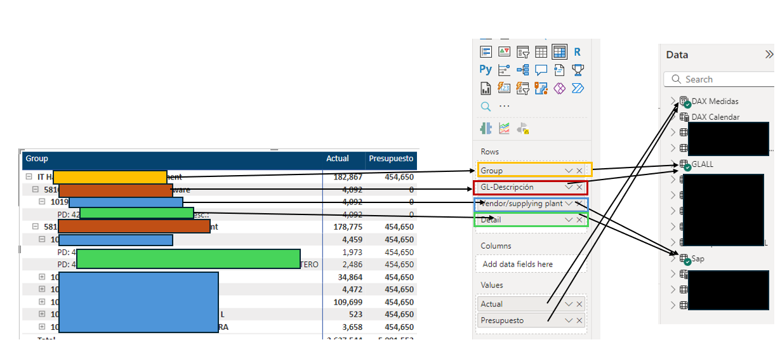This screenshot has height=361, width=780.
Task: Expand matrix row with Actual 109,699
Action: (x=42, y=302)
